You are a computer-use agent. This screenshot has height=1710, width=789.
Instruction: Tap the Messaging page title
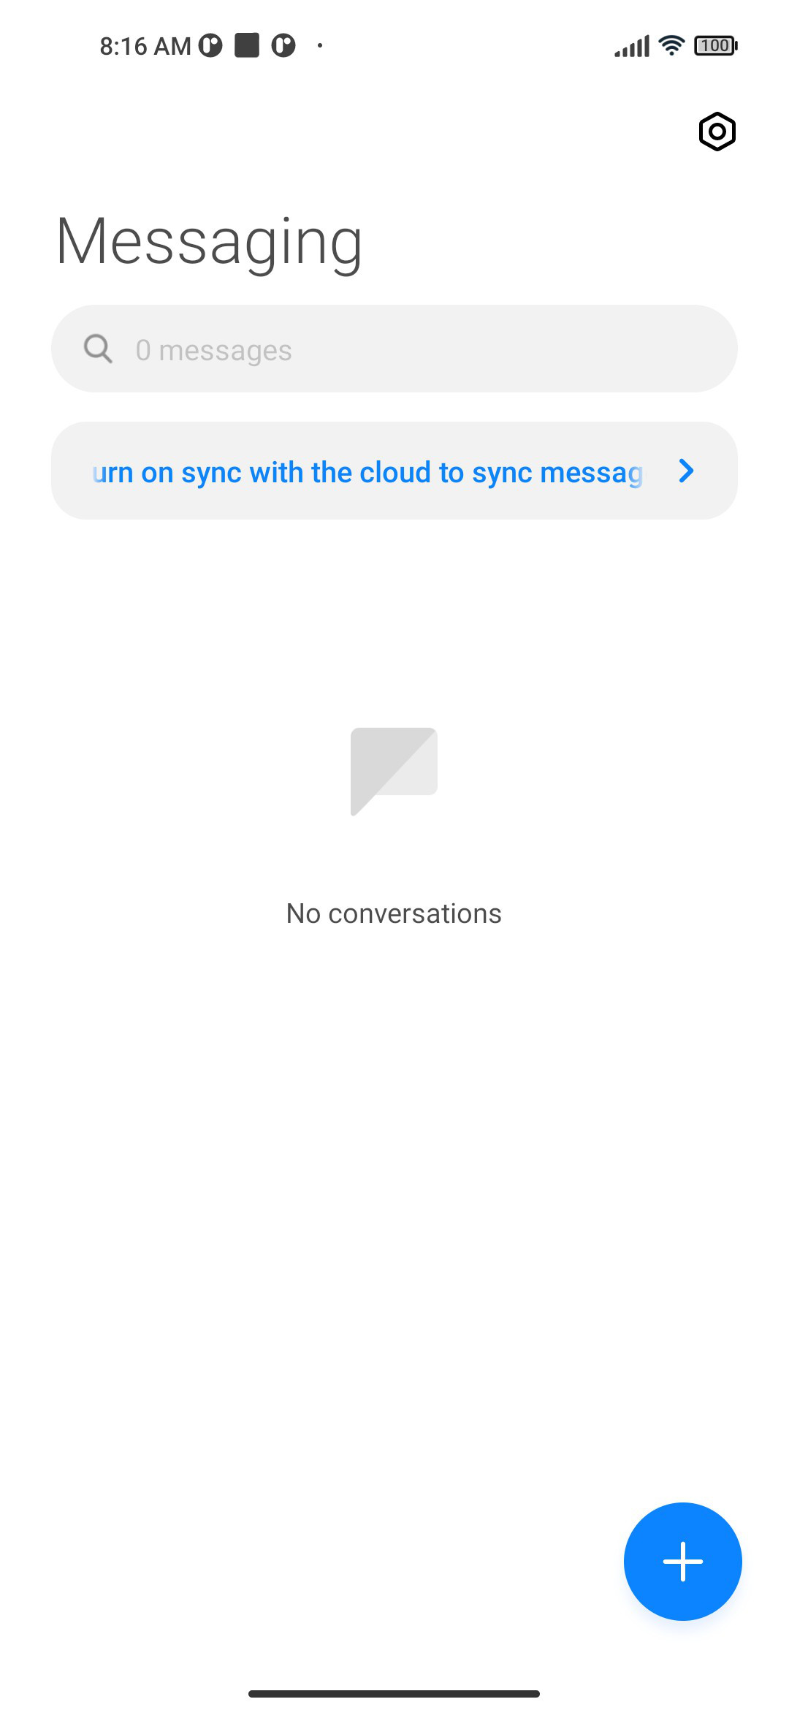tap(210, 242)
